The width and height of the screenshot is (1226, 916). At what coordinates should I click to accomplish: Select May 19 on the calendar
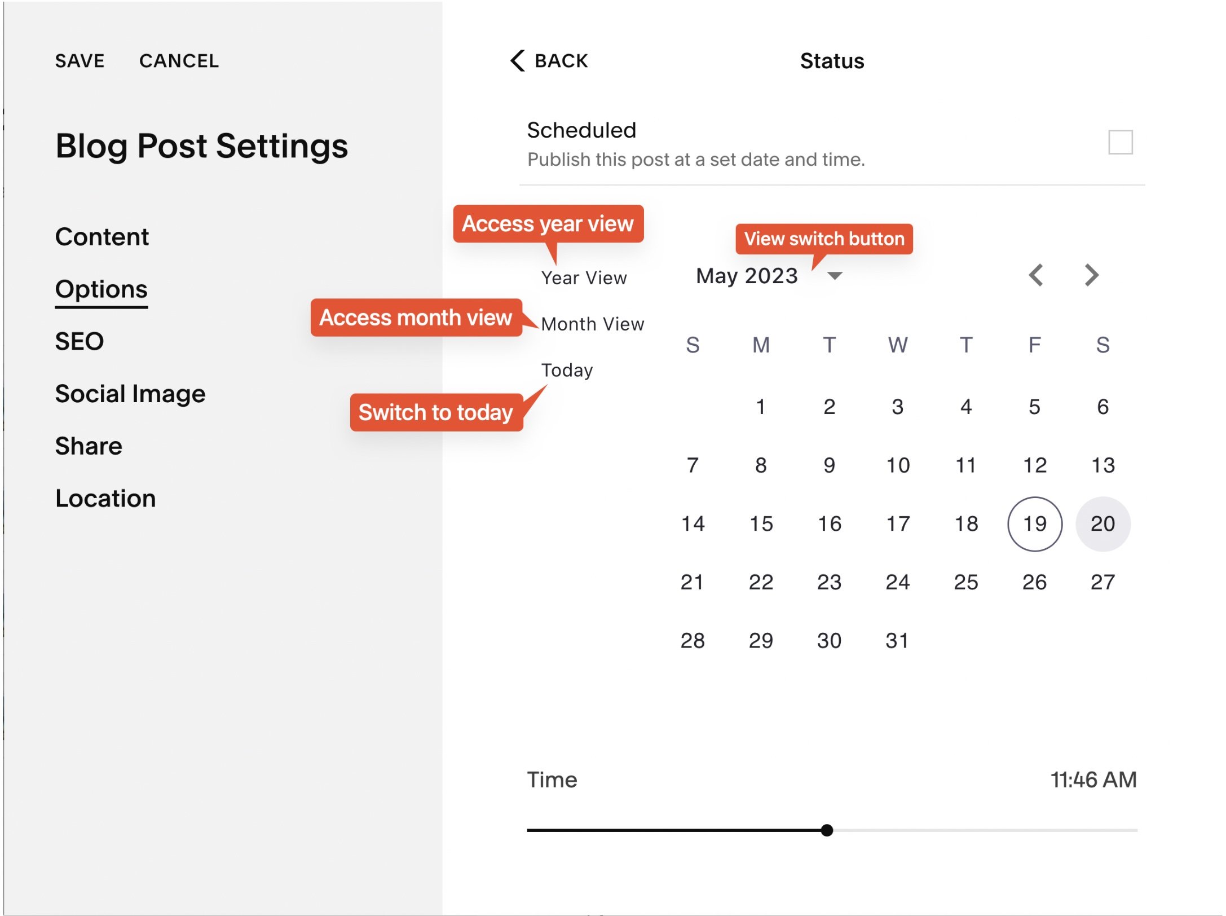(1035, 524)
